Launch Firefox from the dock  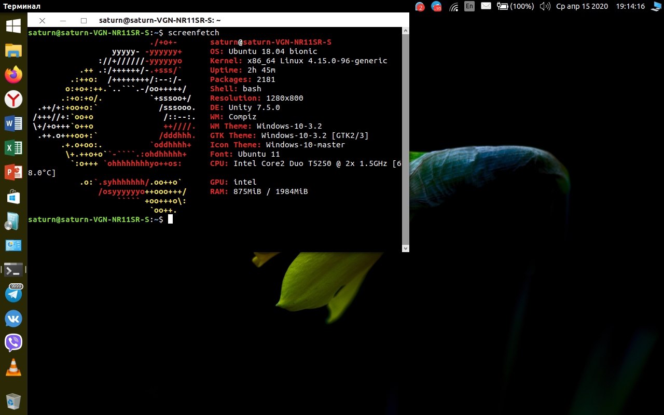click(x=13, y=75)
